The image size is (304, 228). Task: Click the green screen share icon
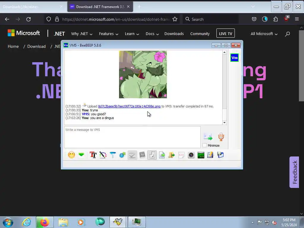(x=201, y=155)
